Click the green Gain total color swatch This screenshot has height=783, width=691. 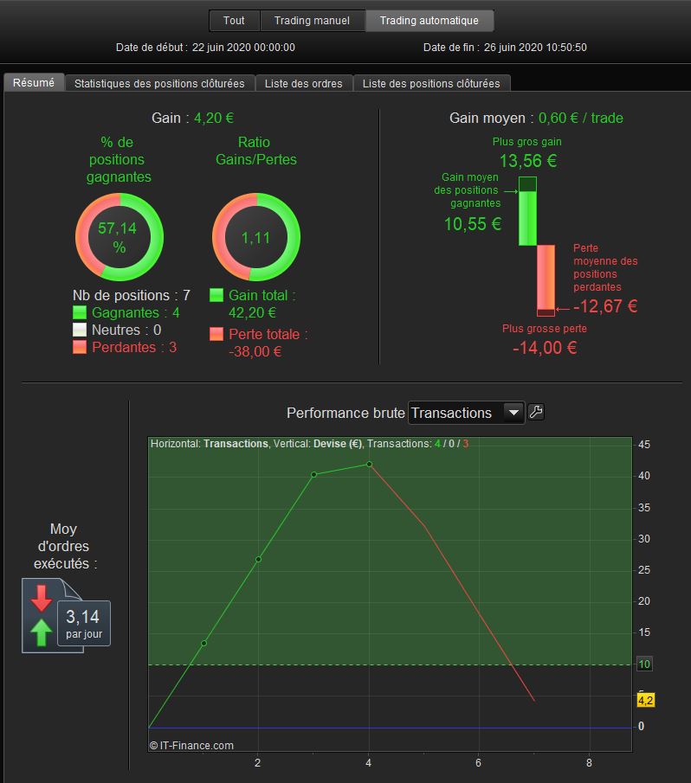click(x=216, y=295)
